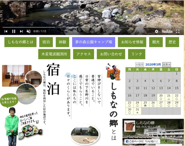Go to next month 次月
185x146 pixels.
[166, 64]
